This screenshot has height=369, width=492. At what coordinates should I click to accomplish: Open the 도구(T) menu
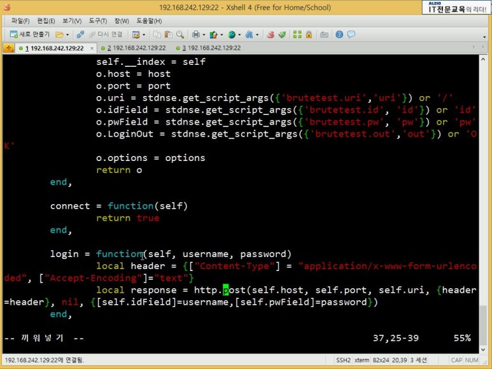click(x=97, y=21)
